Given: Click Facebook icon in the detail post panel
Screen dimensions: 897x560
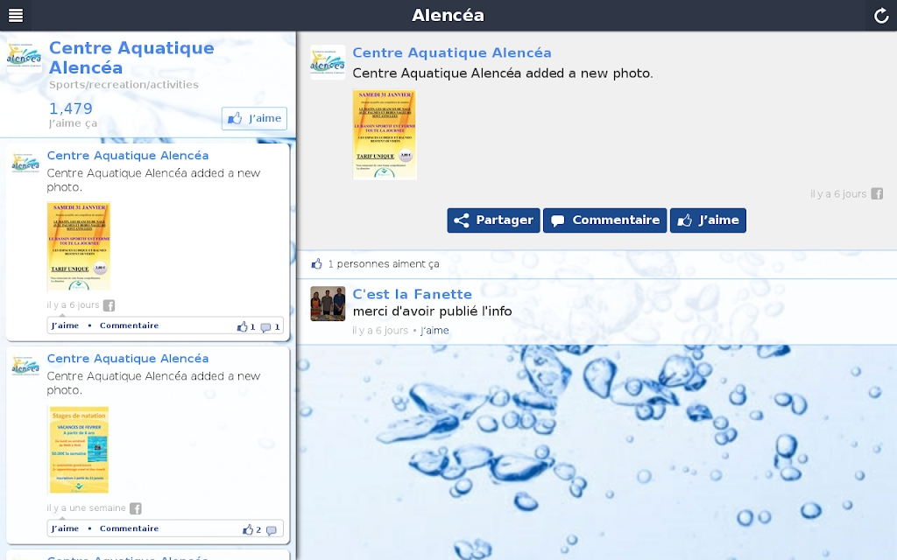Looking at the screenshot, I should click(877, 193).
